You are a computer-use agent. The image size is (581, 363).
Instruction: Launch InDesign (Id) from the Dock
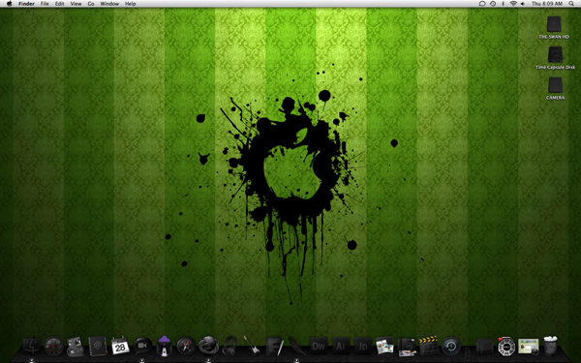(x=363, y=347)
